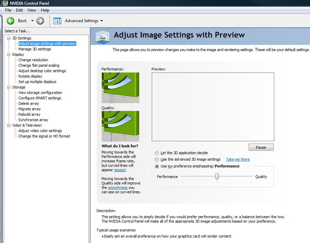Open the Advanced Settings dropdown arrow
The width and height of the screenshot is (310, 243).
point(101,21)
